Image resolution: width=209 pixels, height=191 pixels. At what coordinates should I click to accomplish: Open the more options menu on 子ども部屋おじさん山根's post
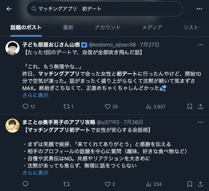[x=200, y=44]
